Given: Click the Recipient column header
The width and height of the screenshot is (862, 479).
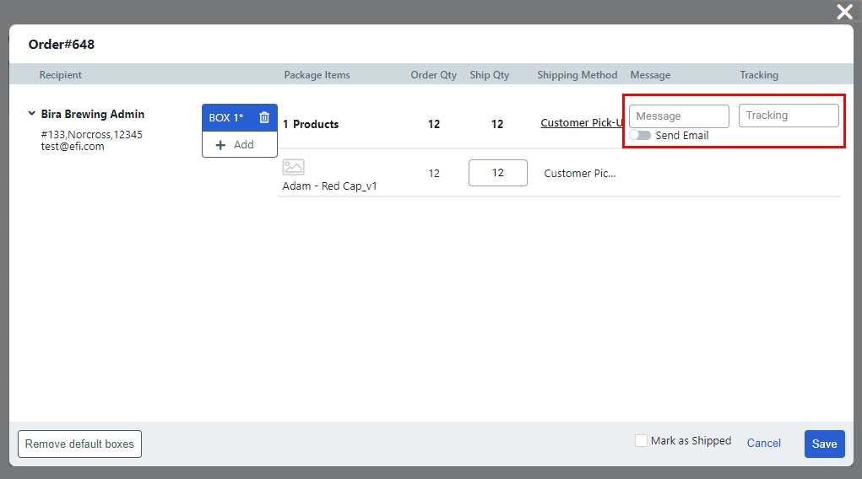Looking at the screenshot, I should coord(61,75).
